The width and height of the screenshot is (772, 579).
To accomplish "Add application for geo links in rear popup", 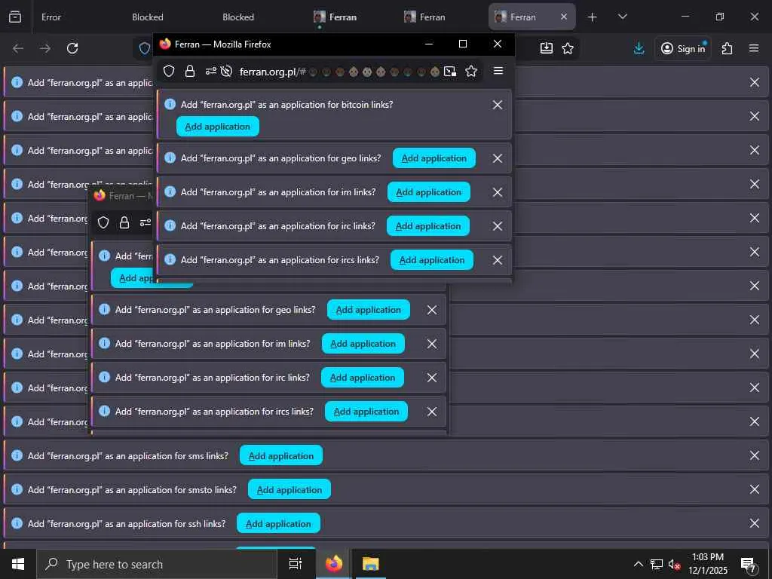I will [x=368, y=310].
